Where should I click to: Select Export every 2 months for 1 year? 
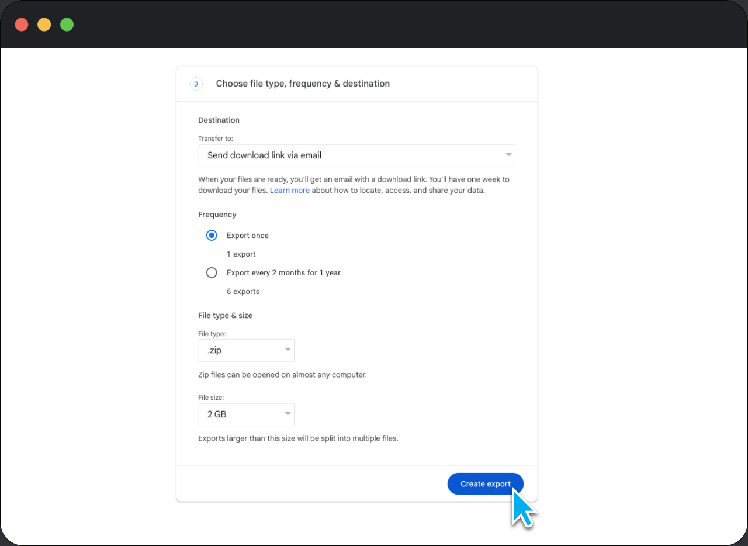[212, 272]
